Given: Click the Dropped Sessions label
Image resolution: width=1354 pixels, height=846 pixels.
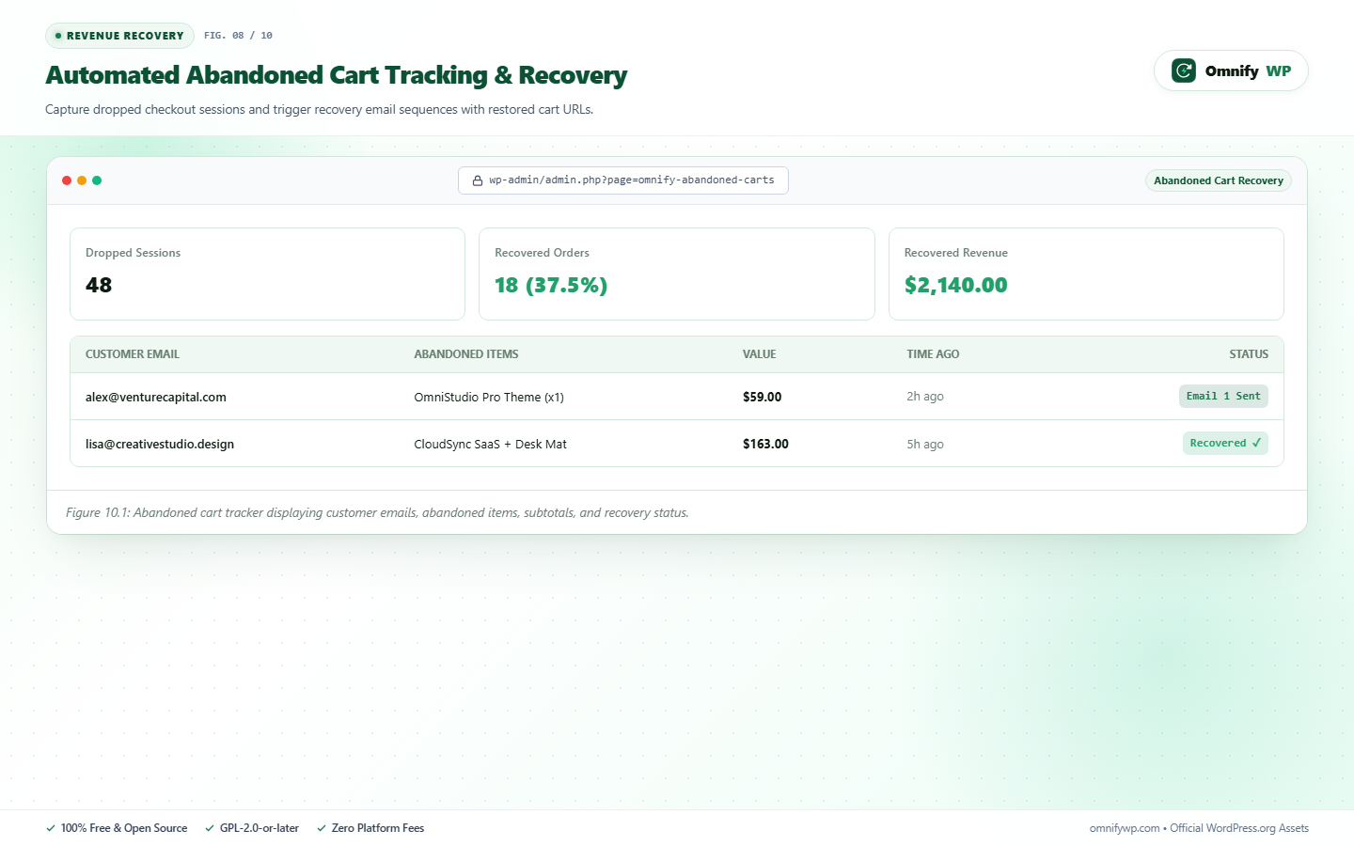Looking at the screenshot, I should point(134,253).
